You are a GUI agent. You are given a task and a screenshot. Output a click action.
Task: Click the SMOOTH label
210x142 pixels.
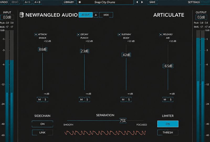coord(68,125)
